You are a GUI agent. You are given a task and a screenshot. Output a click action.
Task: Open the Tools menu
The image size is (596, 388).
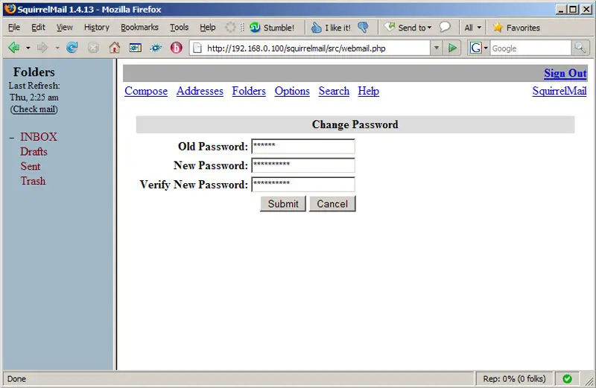[x=179, y=28]
